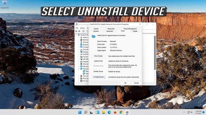Screen dimensions: 206x115
Task: Open Task View from the taskbar
Action: 91,112
